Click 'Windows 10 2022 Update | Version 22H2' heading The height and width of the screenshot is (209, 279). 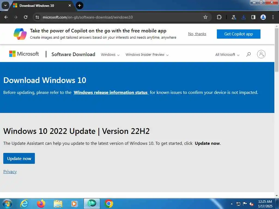coord(77,131)
